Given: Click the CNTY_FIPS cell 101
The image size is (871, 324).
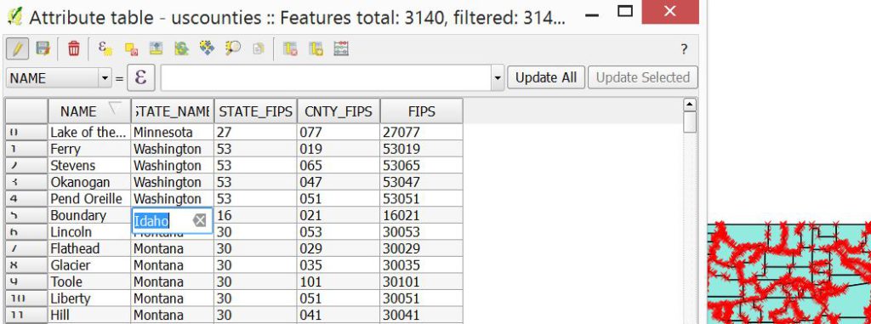Looking at the screenshot, I should [339, 281].
